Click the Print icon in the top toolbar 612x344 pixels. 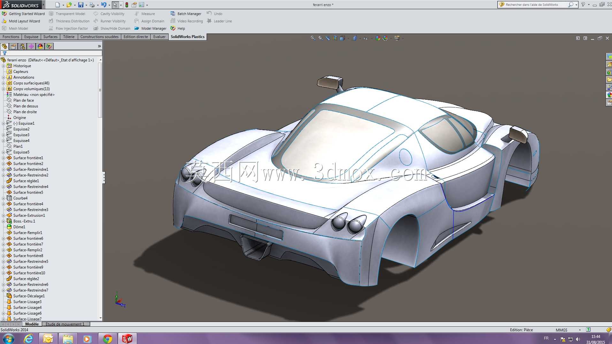tap(92, 5)
